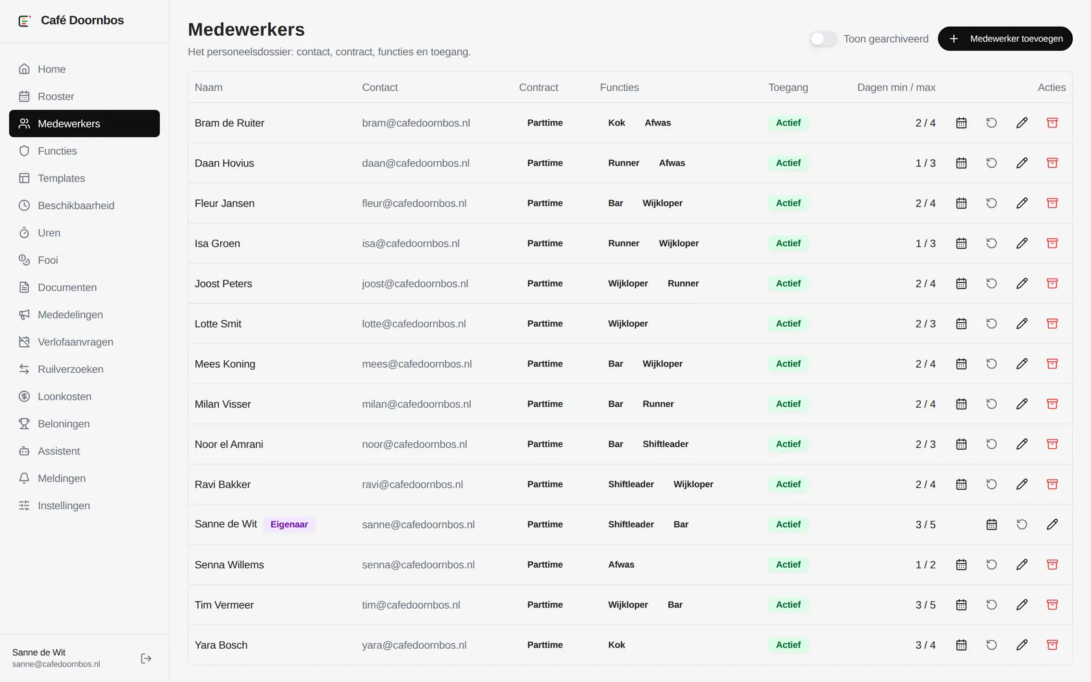Open calendar icon for Lotte Smit
The height and width of the screenshot is (682, 1091).
point(961,323)
